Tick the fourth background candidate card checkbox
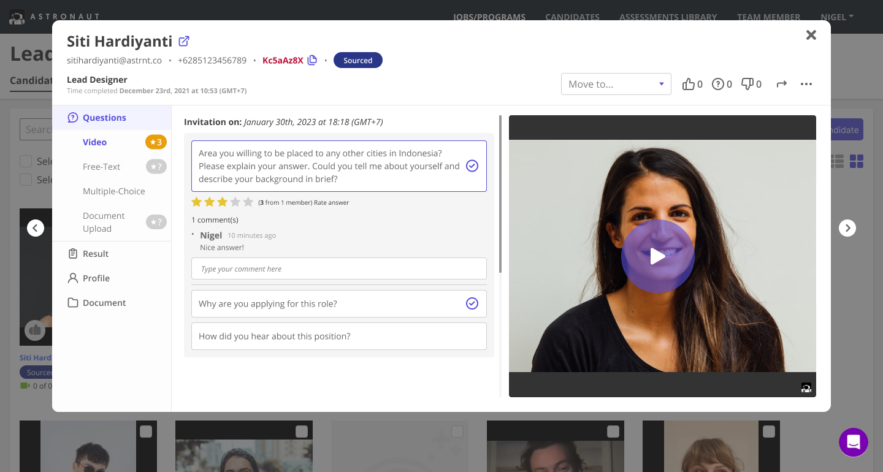The height and width of the screenshot is (472, 883). coord(613,432)
